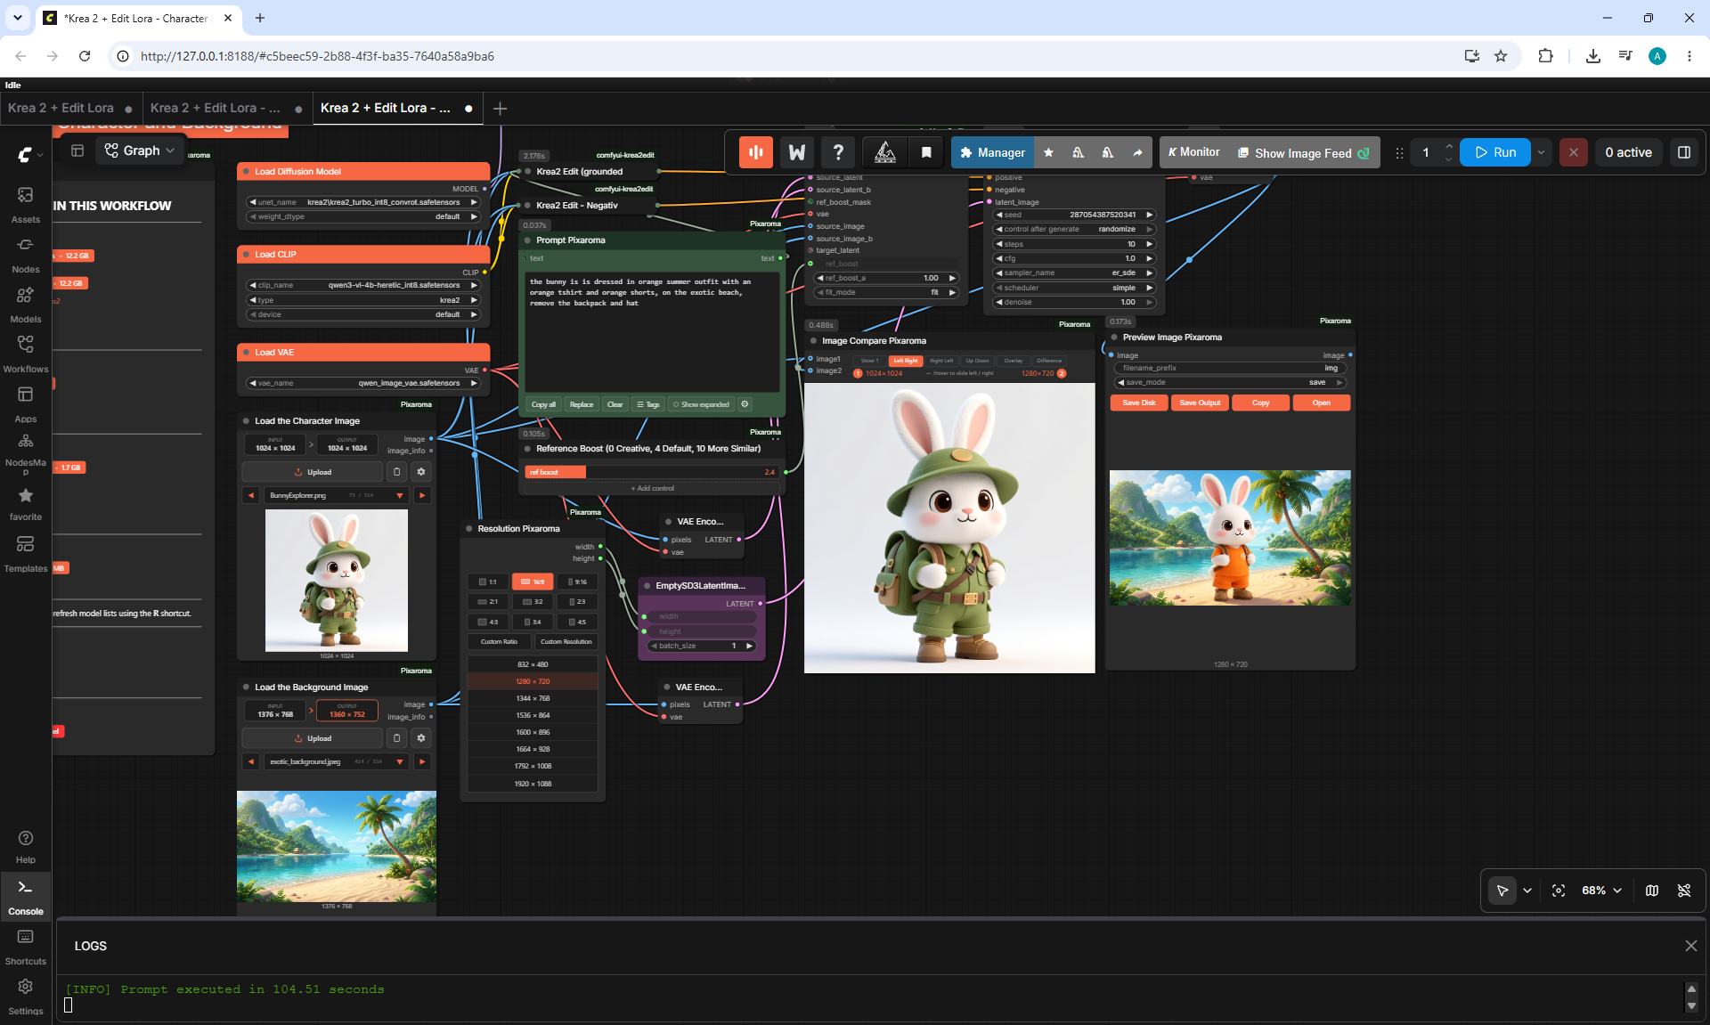Click the ref_boost_a value slider
This screenshot has height=1025, width=1710.
click(887, 278)
